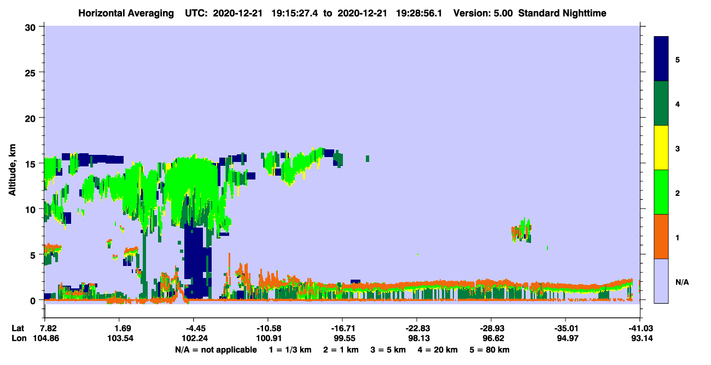Viewport: 711px width, 365px height.
Task: Click the latitude value -41.03
Action: click(x=639, y=328)
